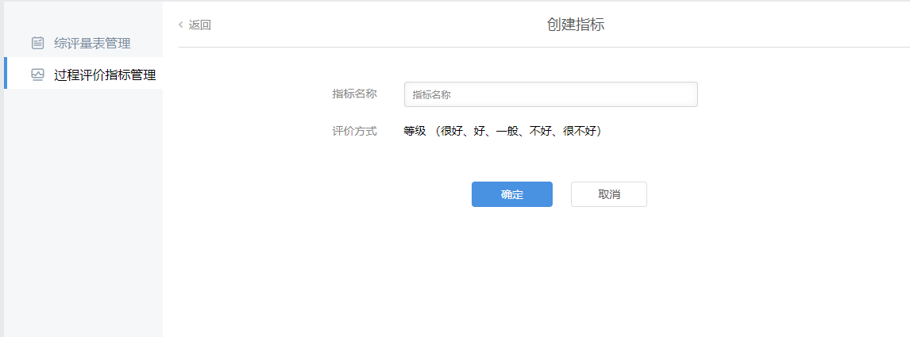Click the 过程评价指标管理 chart icon
Screen dimensions: 910x337
point(37,75)
